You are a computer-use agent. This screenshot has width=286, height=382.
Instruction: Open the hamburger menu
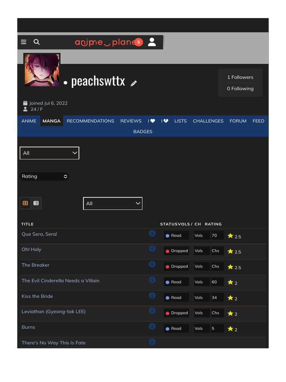(23, 42)
